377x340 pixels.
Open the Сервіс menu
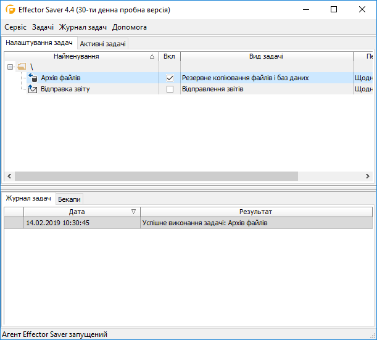point(15,27)
